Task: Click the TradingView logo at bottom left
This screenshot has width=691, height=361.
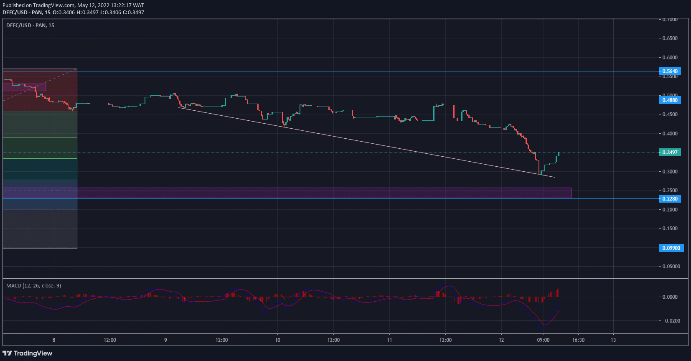Action: (27, 353)
